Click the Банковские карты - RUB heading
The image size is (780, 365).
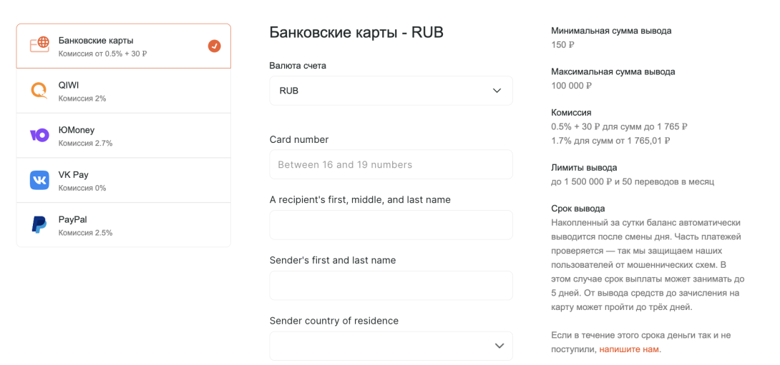click(x=356, y=32)
